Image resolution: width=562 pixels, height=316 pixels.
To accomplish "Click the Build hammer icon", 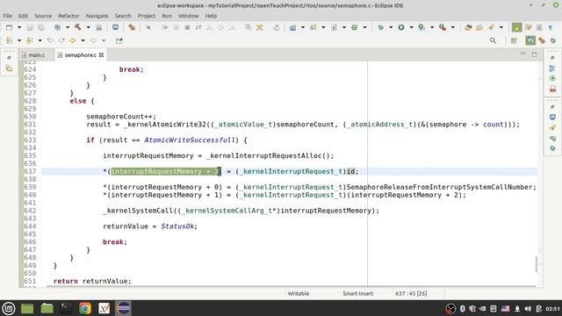I will [78, 27].
